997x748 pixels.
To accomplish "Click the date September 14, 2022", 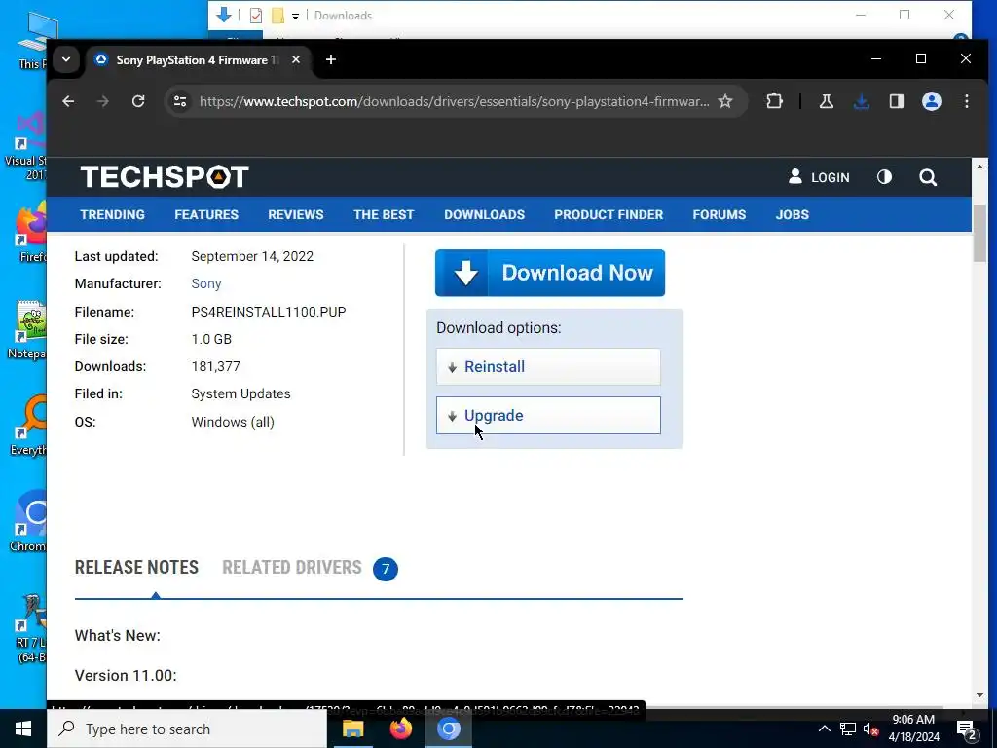I will (252, 256).
